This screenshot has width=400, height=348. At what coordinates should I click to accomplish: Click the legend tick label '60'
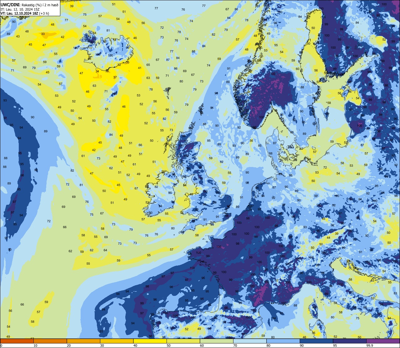202,346
